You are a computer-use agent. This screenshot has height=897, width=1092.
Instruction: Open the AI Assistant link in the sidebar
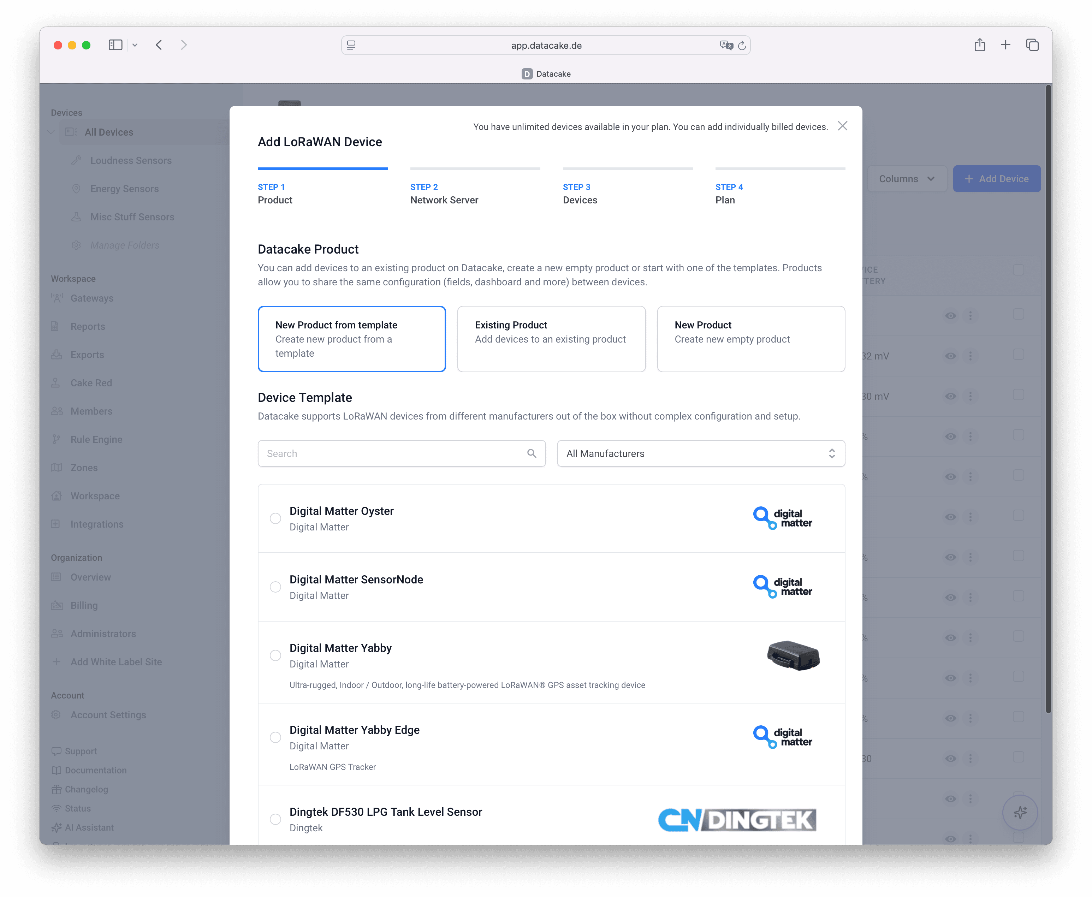[82, 828]
